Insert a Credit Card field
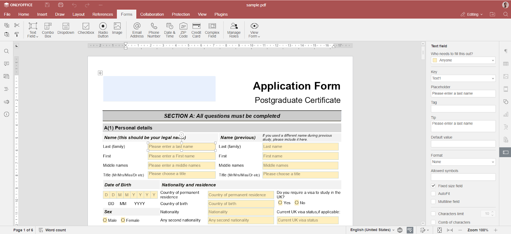The height and width of the screenshot is (234, 511). click(196, 30)
